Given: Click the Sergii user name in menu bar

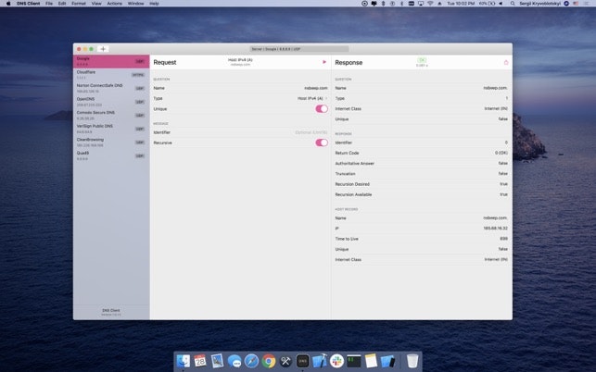Looking at the screenshot, I should [539, 4].
